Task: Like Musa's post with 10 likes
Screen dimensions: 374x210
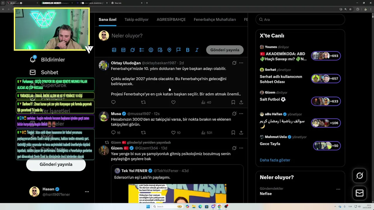Action: pyautogui.click(x=176, y=132)
